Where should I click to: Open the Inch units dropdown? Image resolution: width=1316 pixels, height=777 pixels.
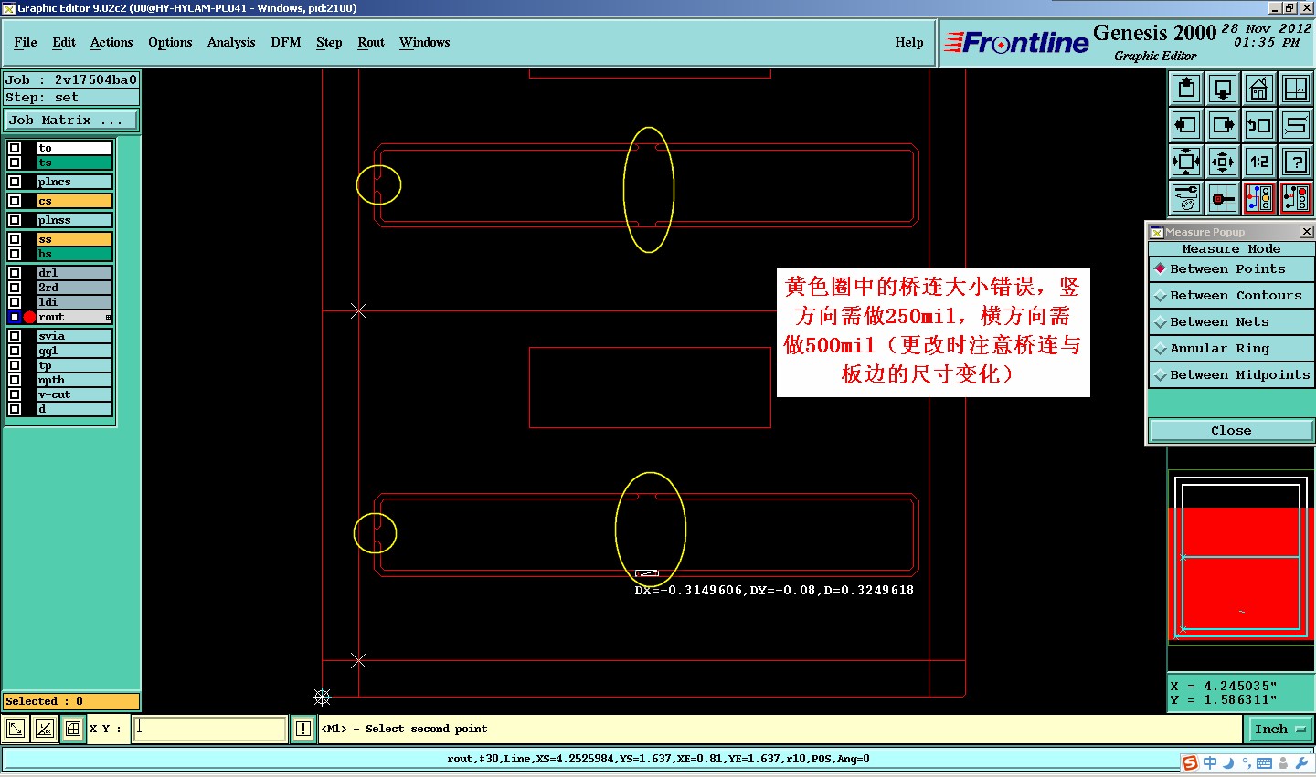click(x=1279, y=729)
